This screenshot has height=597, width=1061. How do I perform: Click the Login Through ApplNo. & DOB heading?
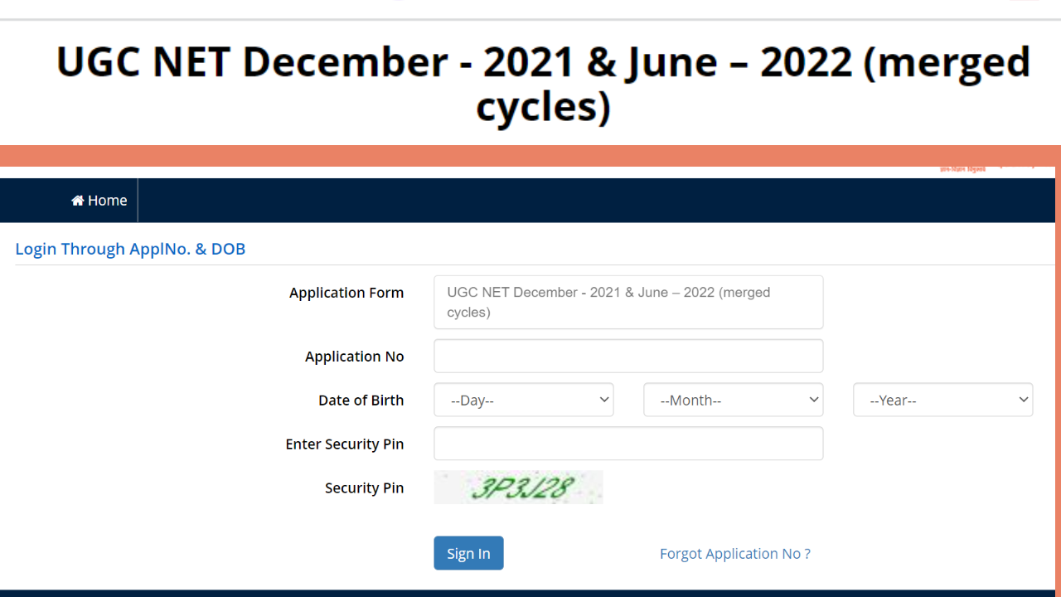tap(130, 249)
